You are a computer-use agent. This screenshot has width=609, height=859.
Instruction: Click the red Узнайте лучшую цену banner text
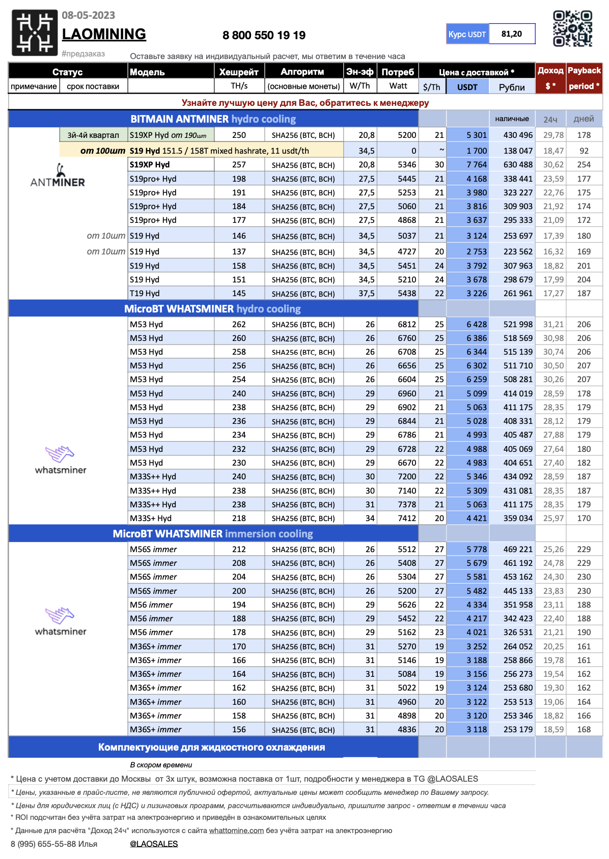(x=305, y=102)
